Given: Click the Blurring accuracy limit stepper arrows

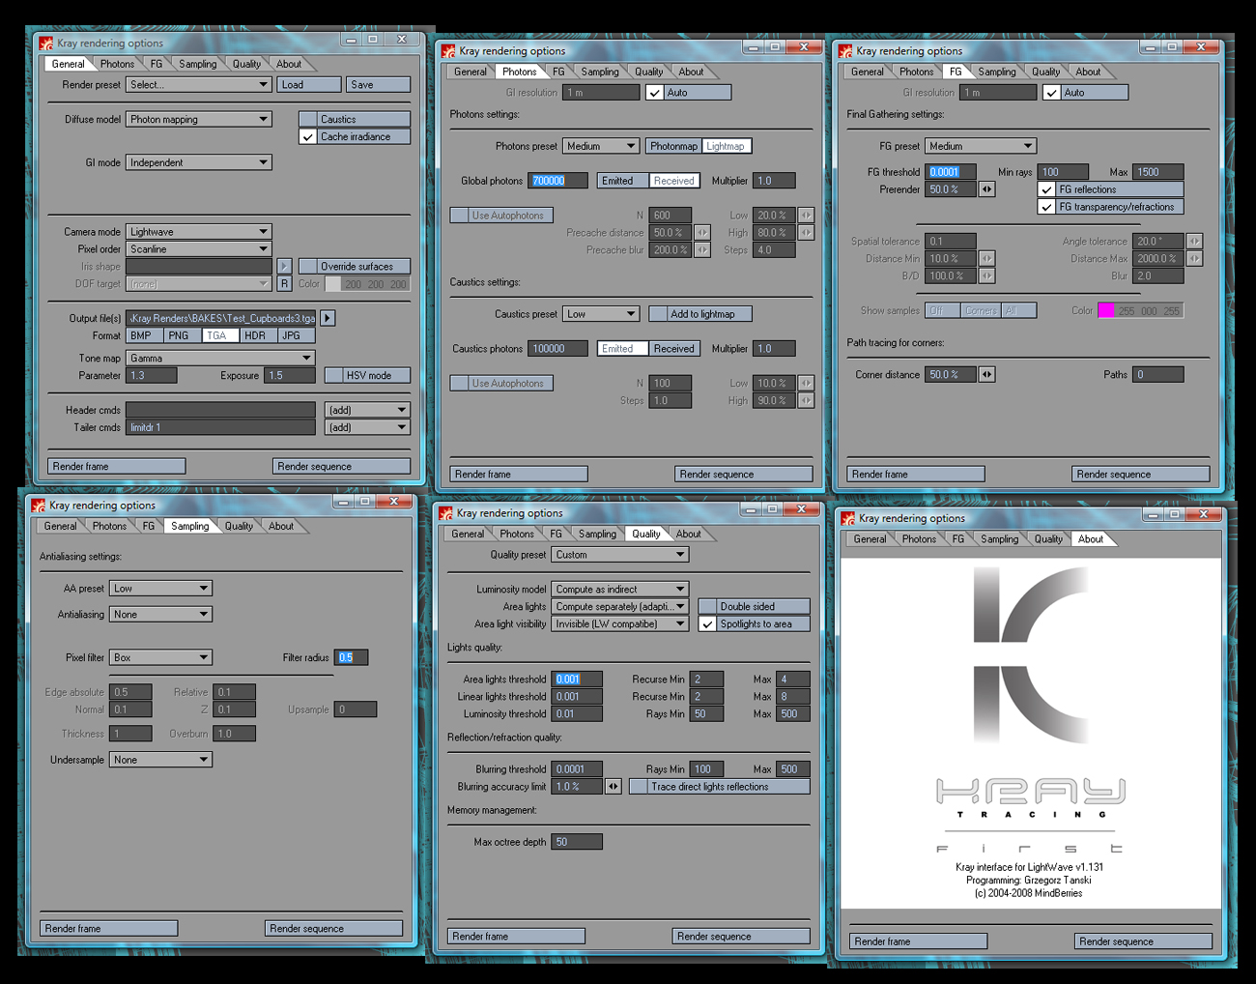Looking at the screenshot, I should 613,787.
